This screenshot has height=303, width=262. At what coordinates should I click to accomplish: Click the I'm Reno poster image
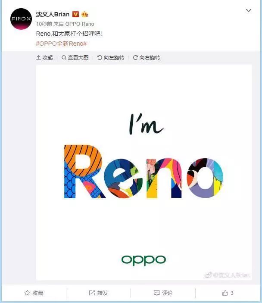pyautogui.click(x=144, y=172)
